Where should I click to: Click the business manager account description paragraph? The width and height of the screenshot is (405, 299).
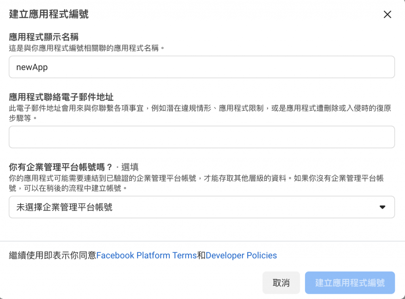pos(196,183)
